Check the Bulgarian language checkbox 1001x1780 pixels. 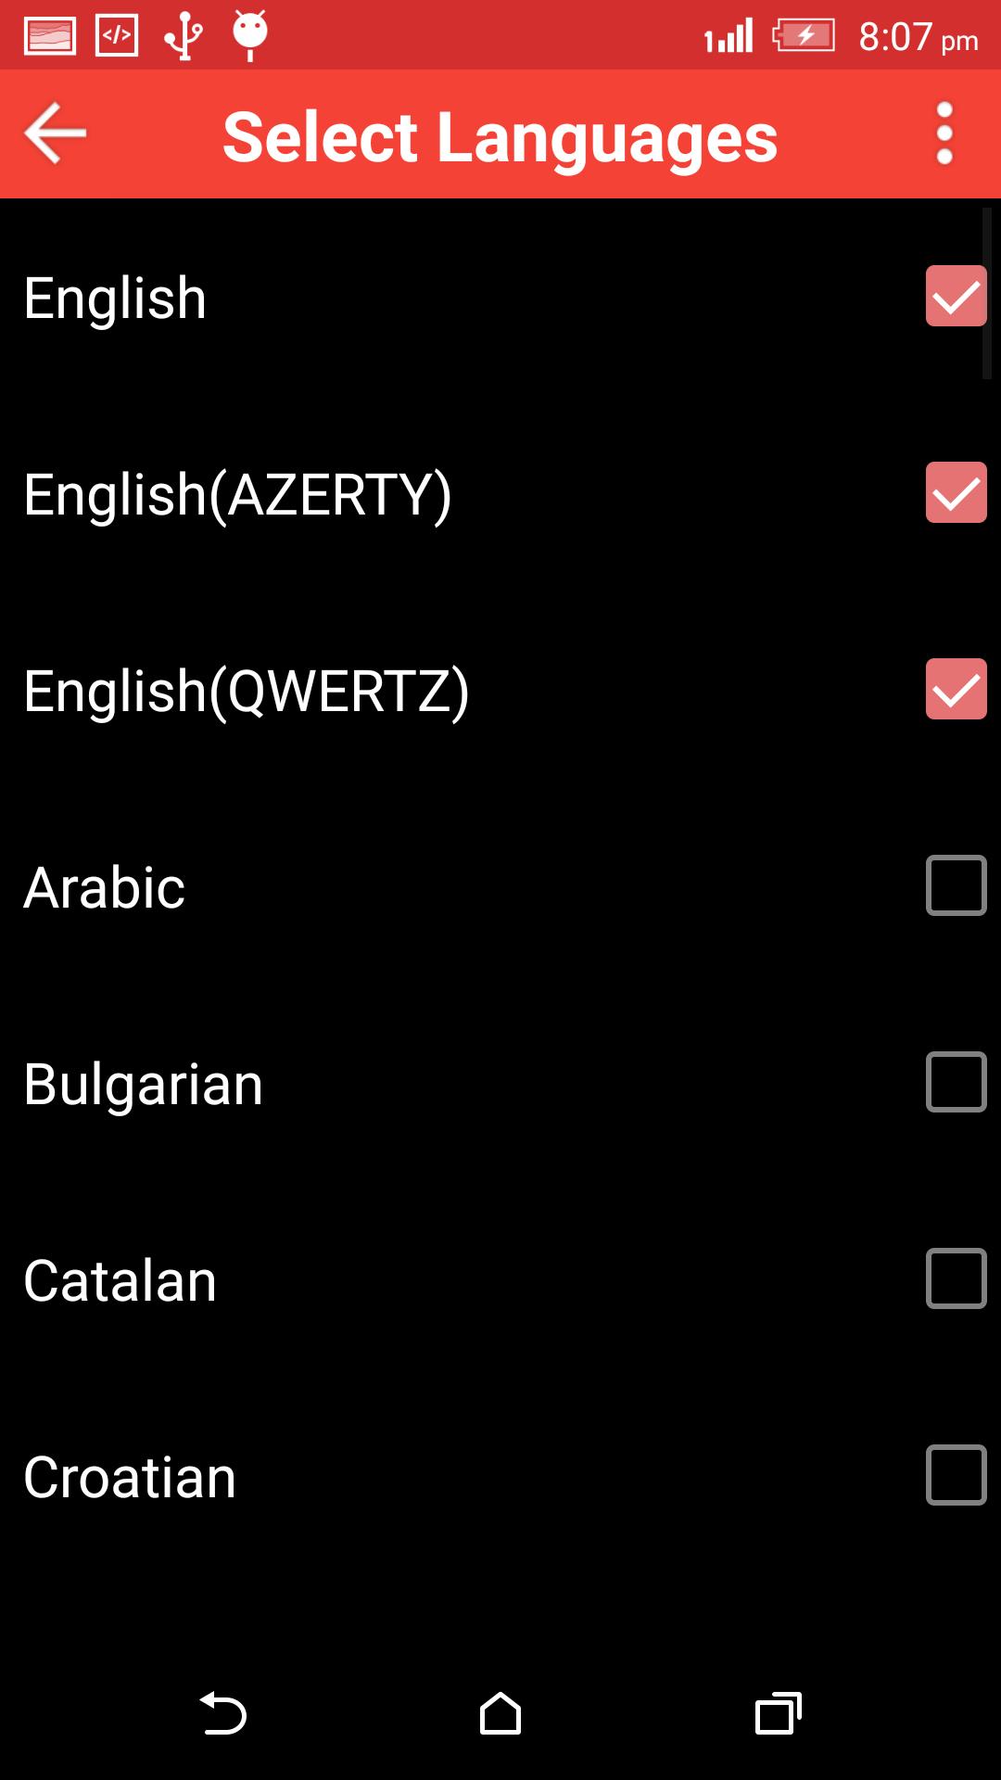pos(956,1083)
